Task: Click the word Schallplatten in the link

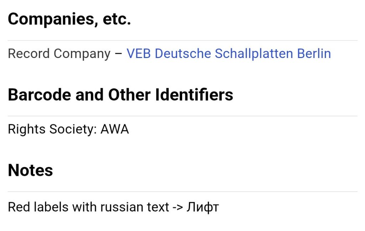Action: click(254, 54)
